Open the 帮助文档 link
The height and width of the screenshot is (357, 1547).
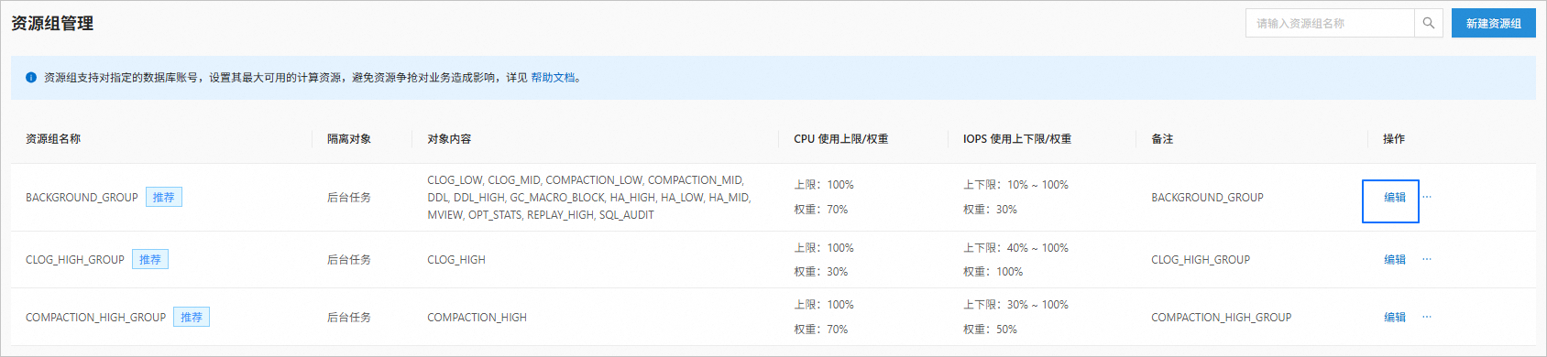click(x=553, y=78)
